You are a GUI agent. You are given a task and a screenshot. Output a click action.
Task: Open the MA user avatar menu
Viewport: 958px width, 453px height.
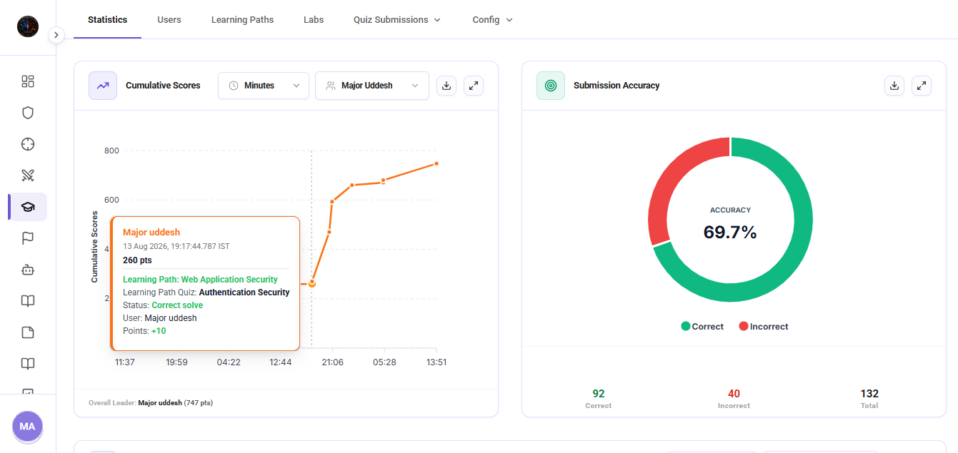27,426
